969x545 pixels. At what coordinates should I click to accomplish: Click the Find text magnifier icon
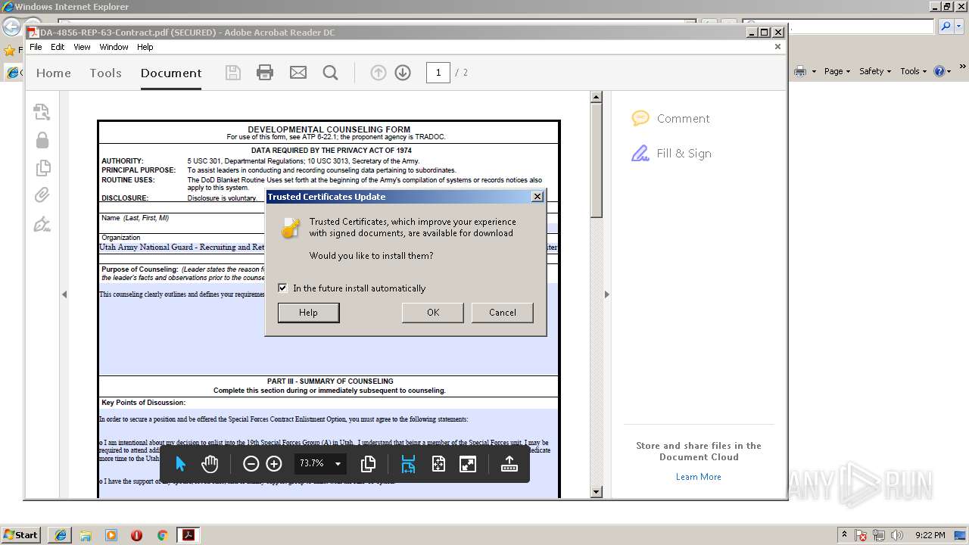pos(330,73)
